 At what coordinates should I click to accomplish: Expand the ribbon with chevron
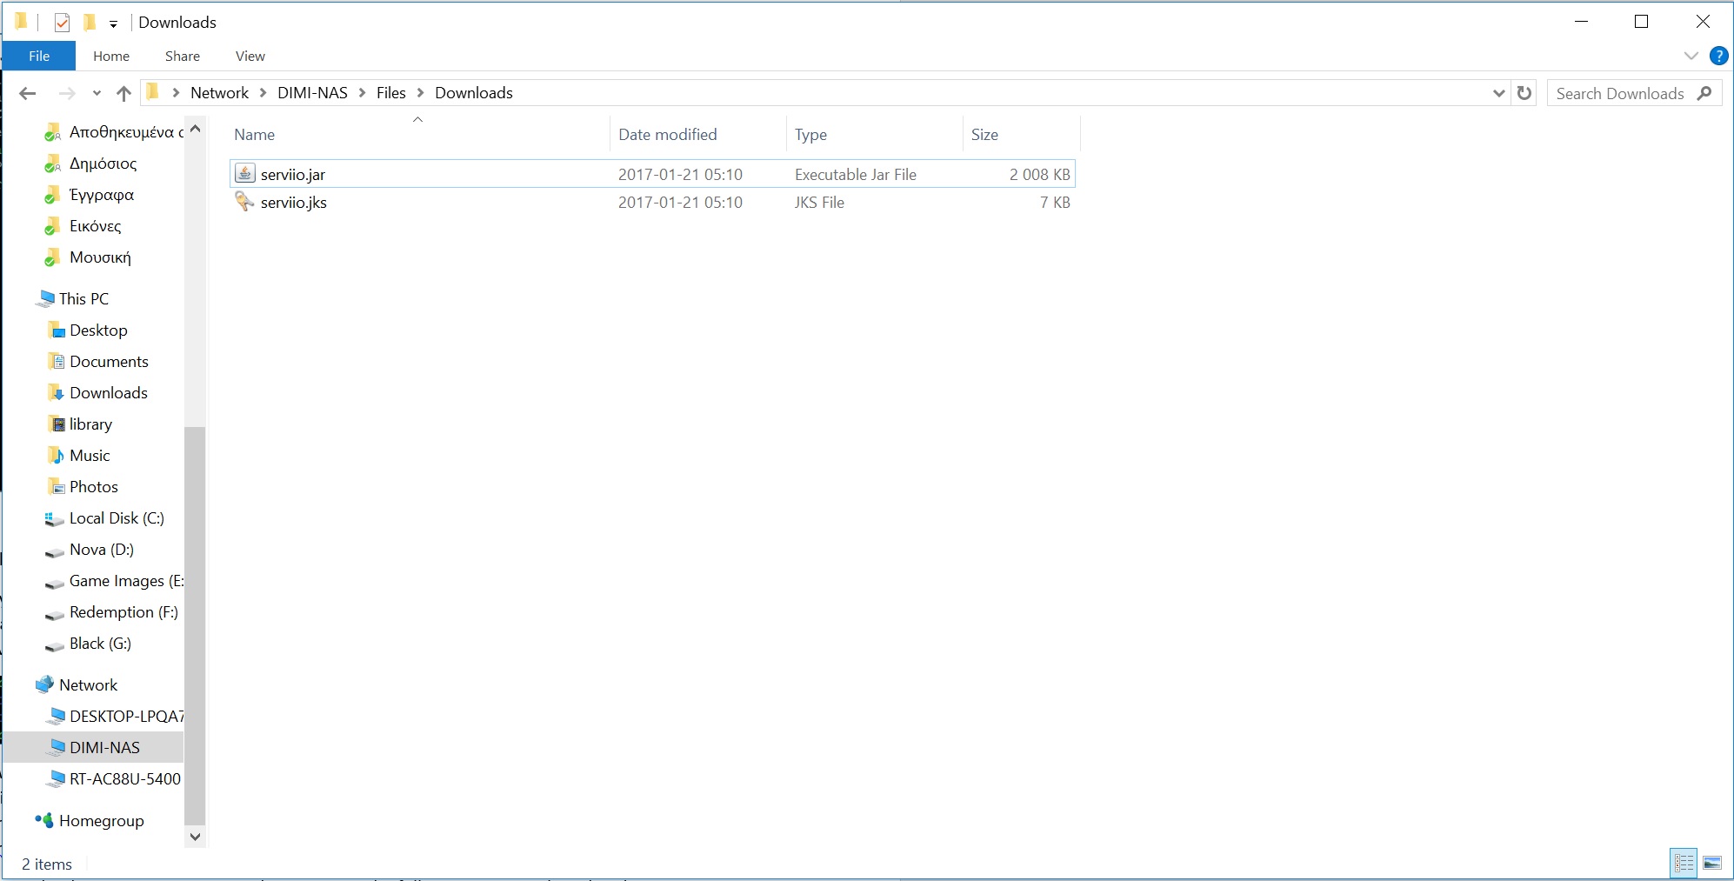point(1691,56)
